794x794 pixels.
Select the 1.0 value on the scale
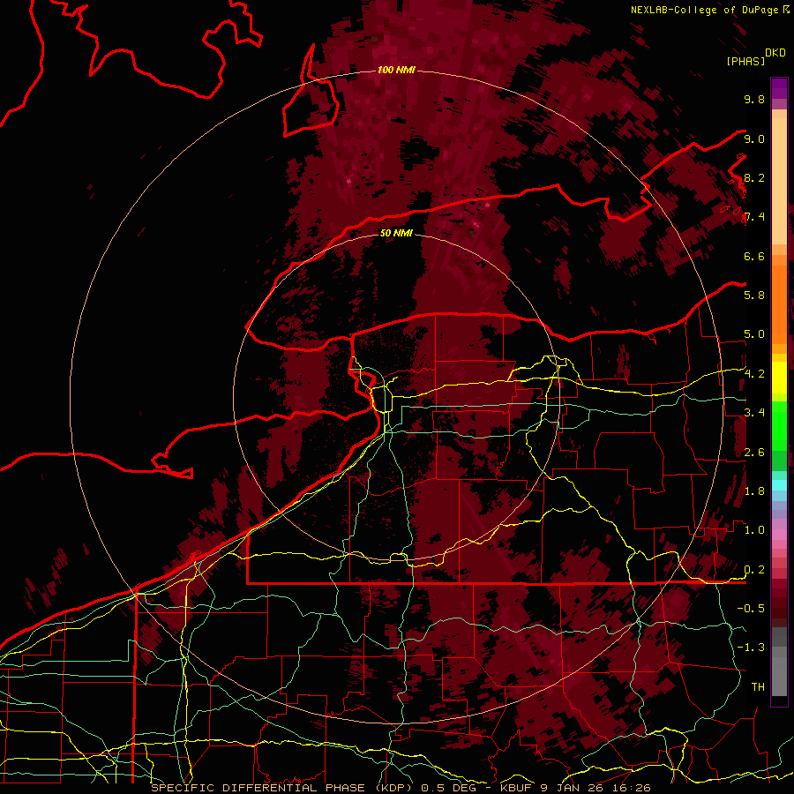pos(754,530)
